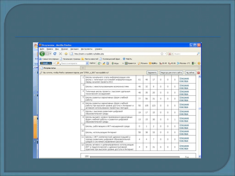235x176 pixels.
Task: Click cell value 123 in row 6
Action: click(x=154, y=106)
